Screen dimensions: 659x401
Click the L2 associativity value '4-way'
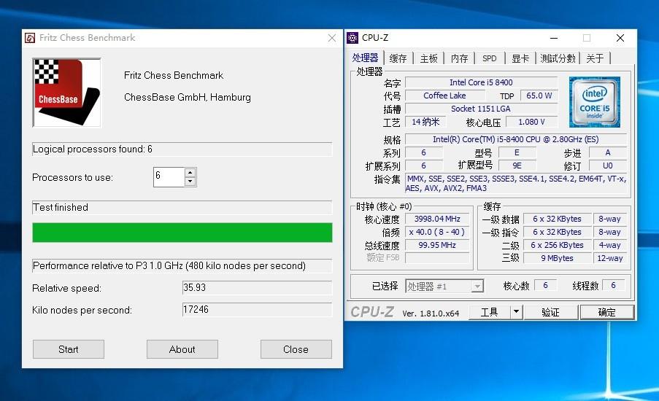pos(610,245)
